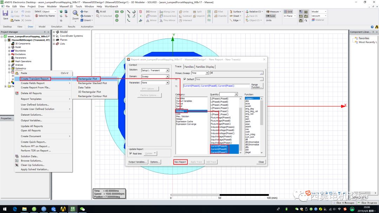Click the Options... button in dialog
The width and height of the screenshot is (379, 213).
155,162
